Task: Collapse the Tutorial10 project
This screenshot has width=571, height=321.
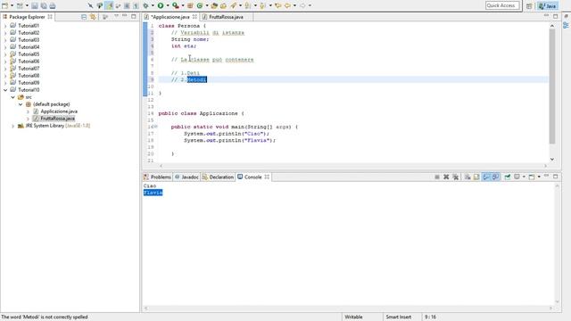Action: pyautogui.click(x=5, y=90)
